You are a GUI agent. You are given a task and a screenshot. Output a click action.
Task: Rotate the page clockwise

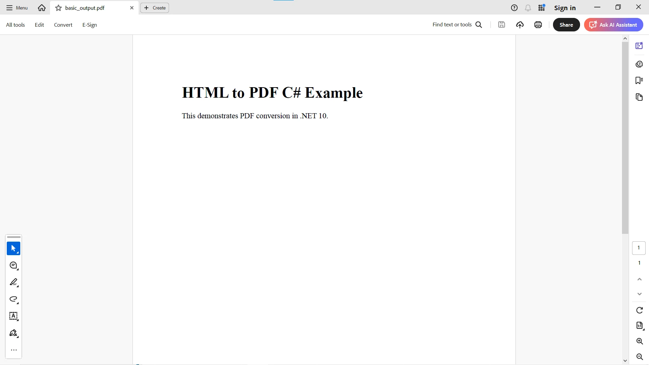639,310
